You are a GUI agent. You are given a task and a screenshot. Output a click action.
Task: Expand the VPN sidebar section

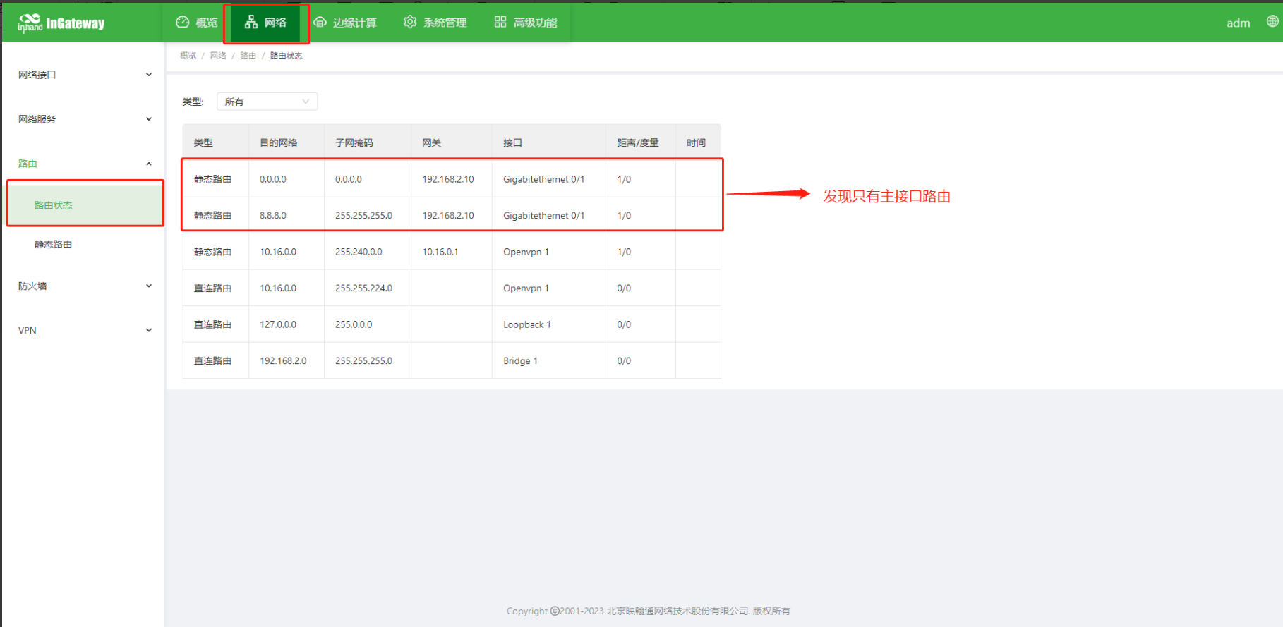tap(83, 330)
